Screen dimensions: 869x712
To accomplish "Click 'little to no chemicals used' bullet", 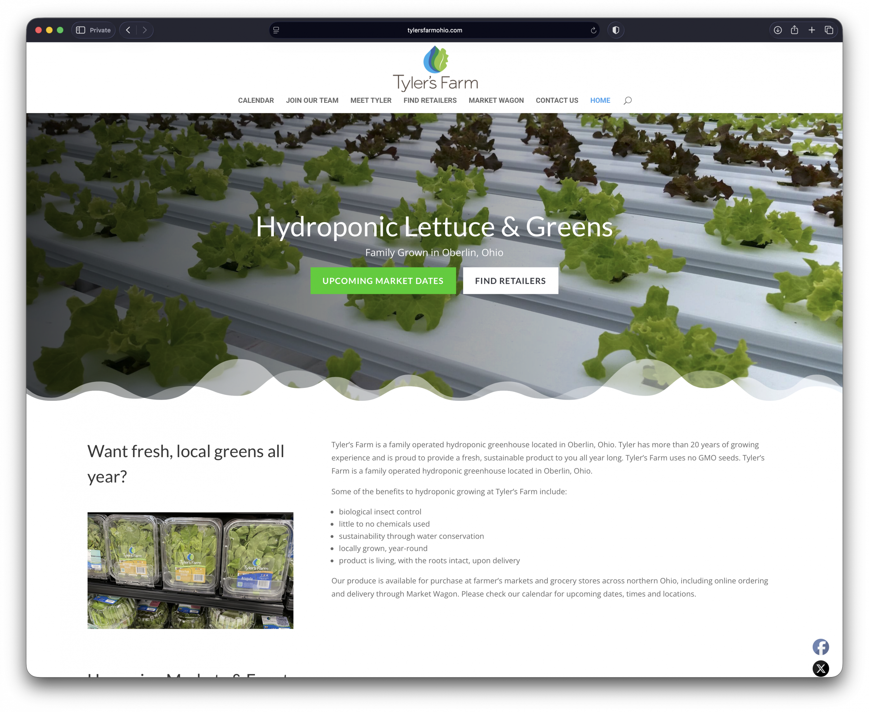I will (x=384, y=524).
